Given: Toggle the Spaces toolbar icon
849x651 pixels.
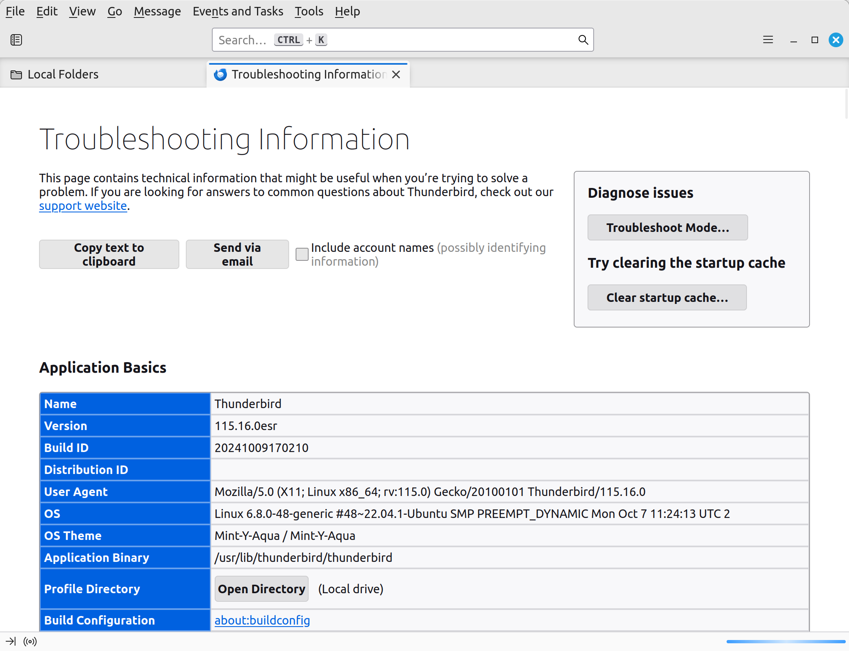Looking at the screenshot, I should click(16, 40).
